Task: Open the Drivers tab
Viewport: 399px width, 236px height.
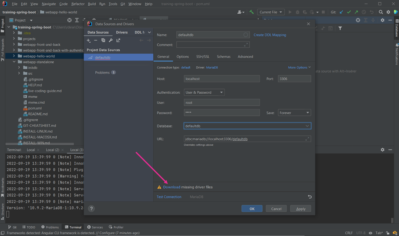Action: coord(122,32)
